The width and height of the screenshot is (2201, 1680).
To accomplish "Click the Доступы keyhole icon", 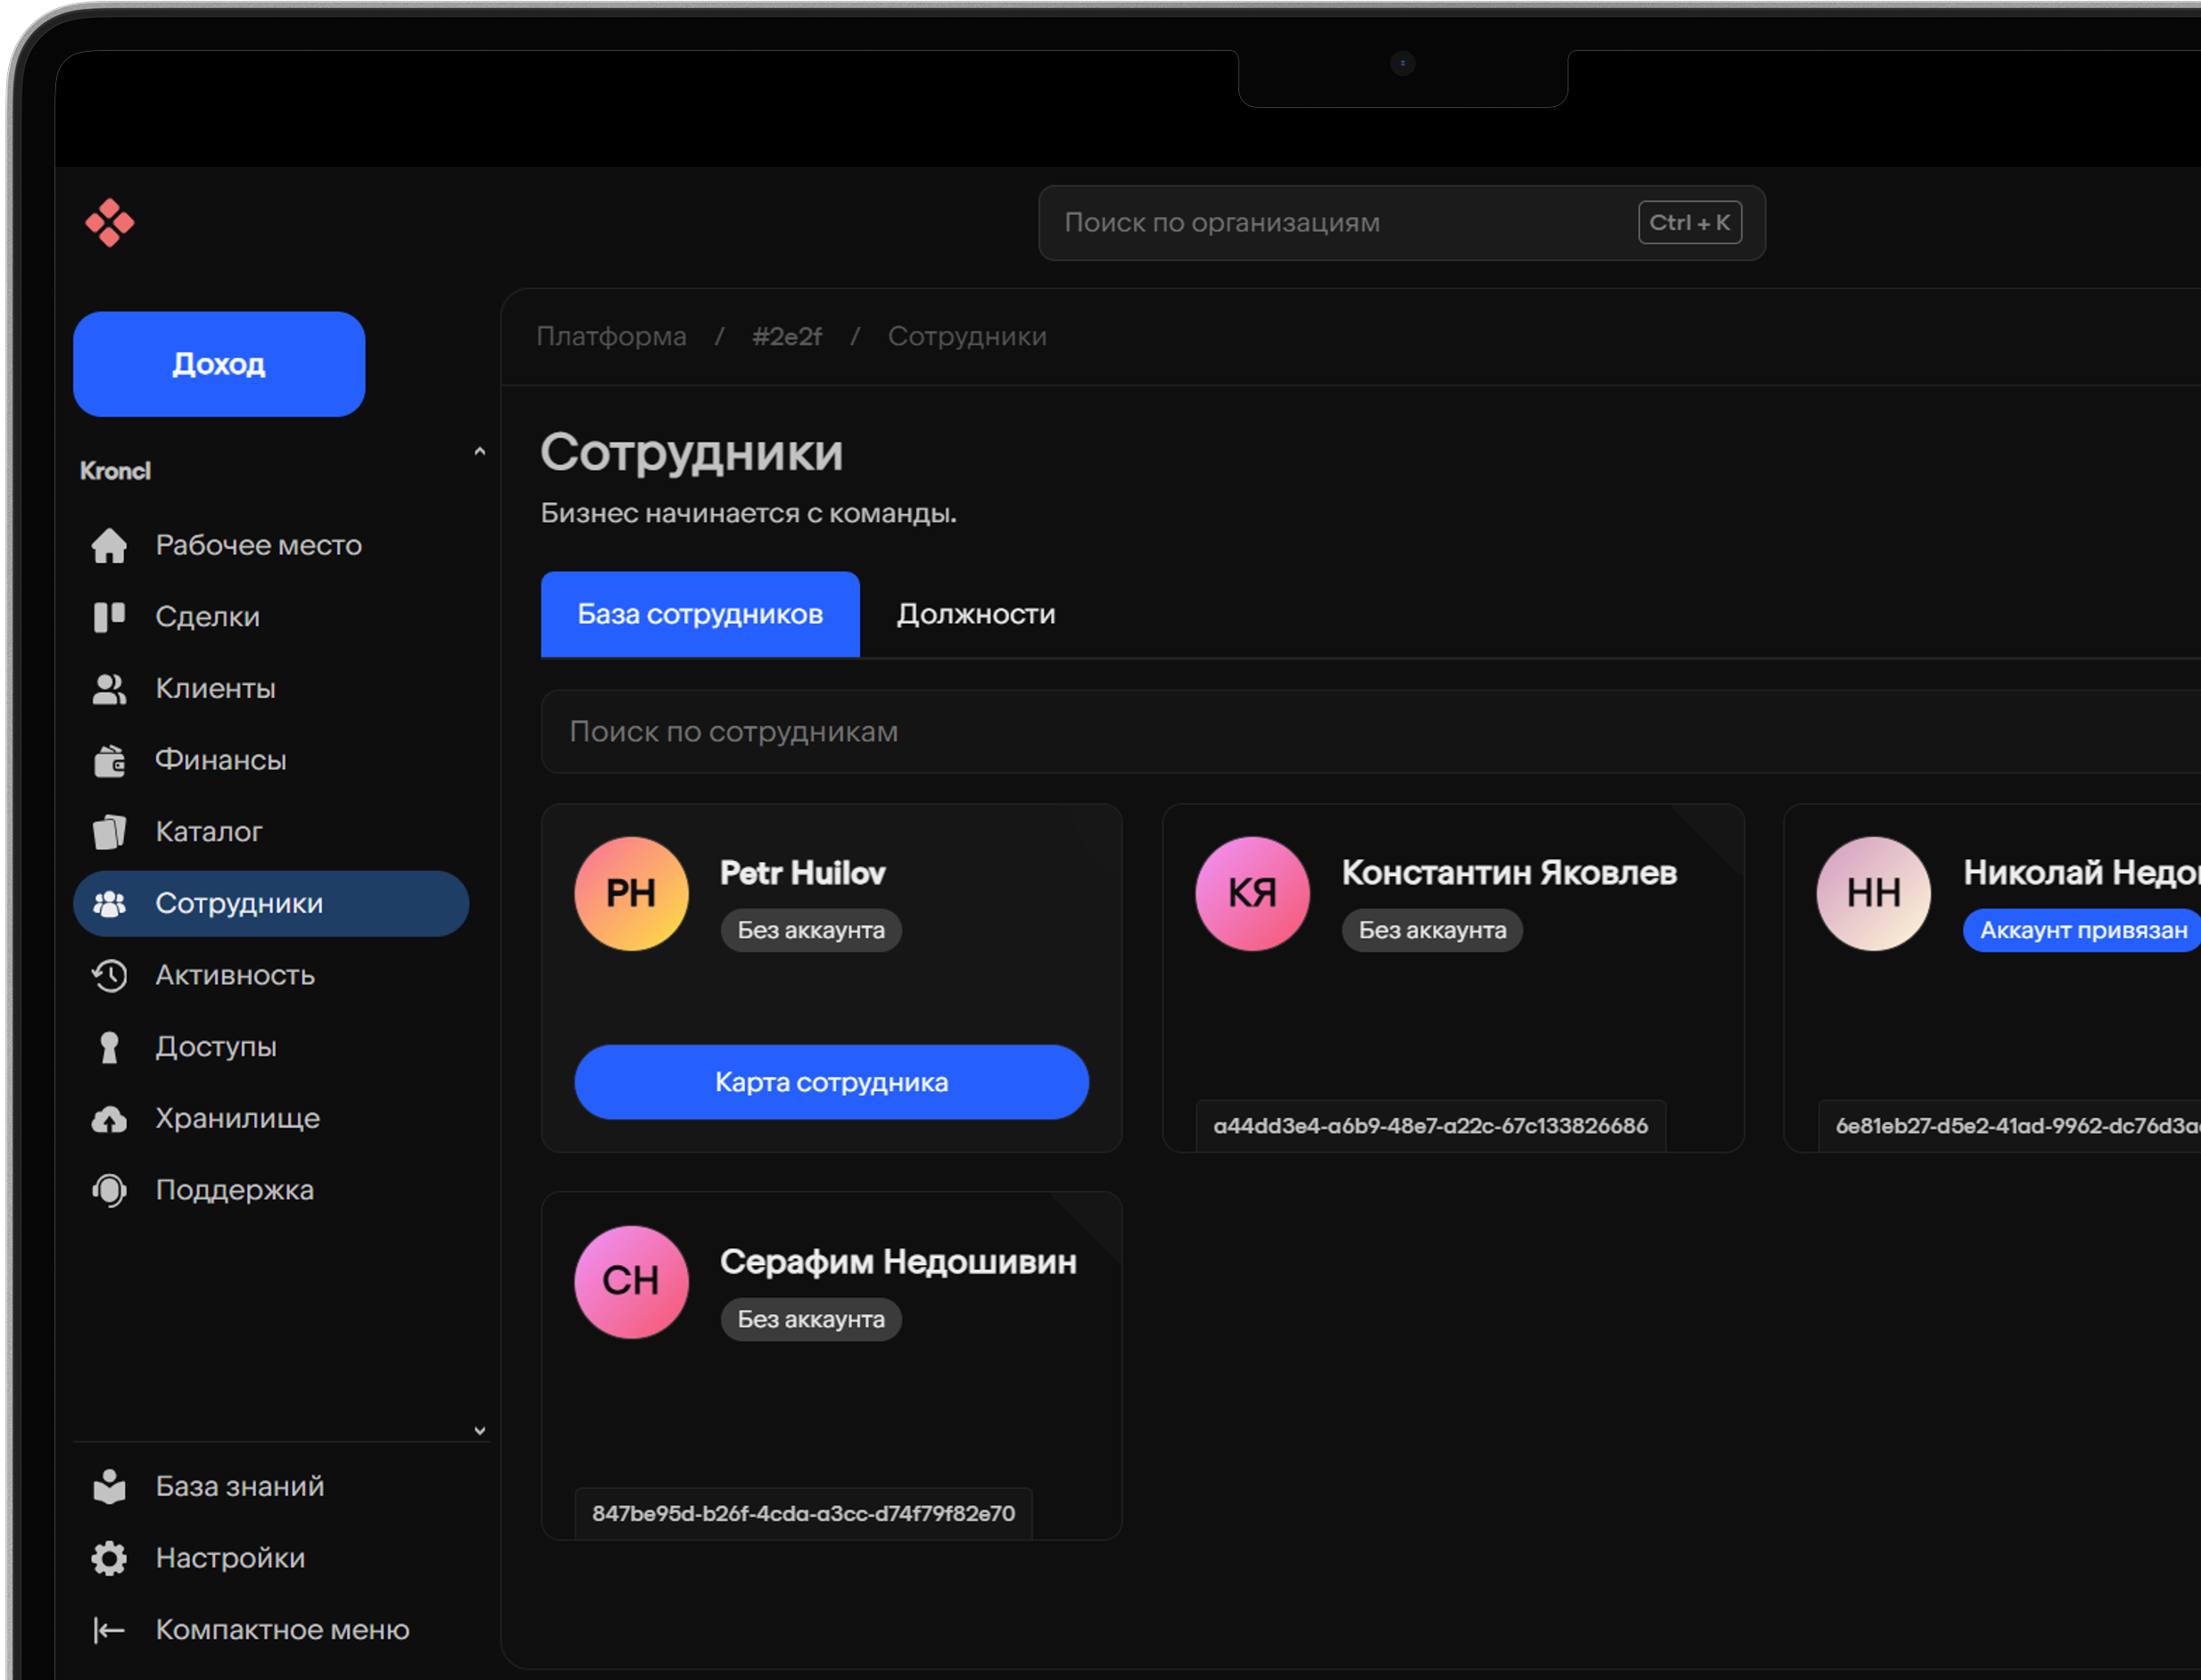I will 109,1047.
